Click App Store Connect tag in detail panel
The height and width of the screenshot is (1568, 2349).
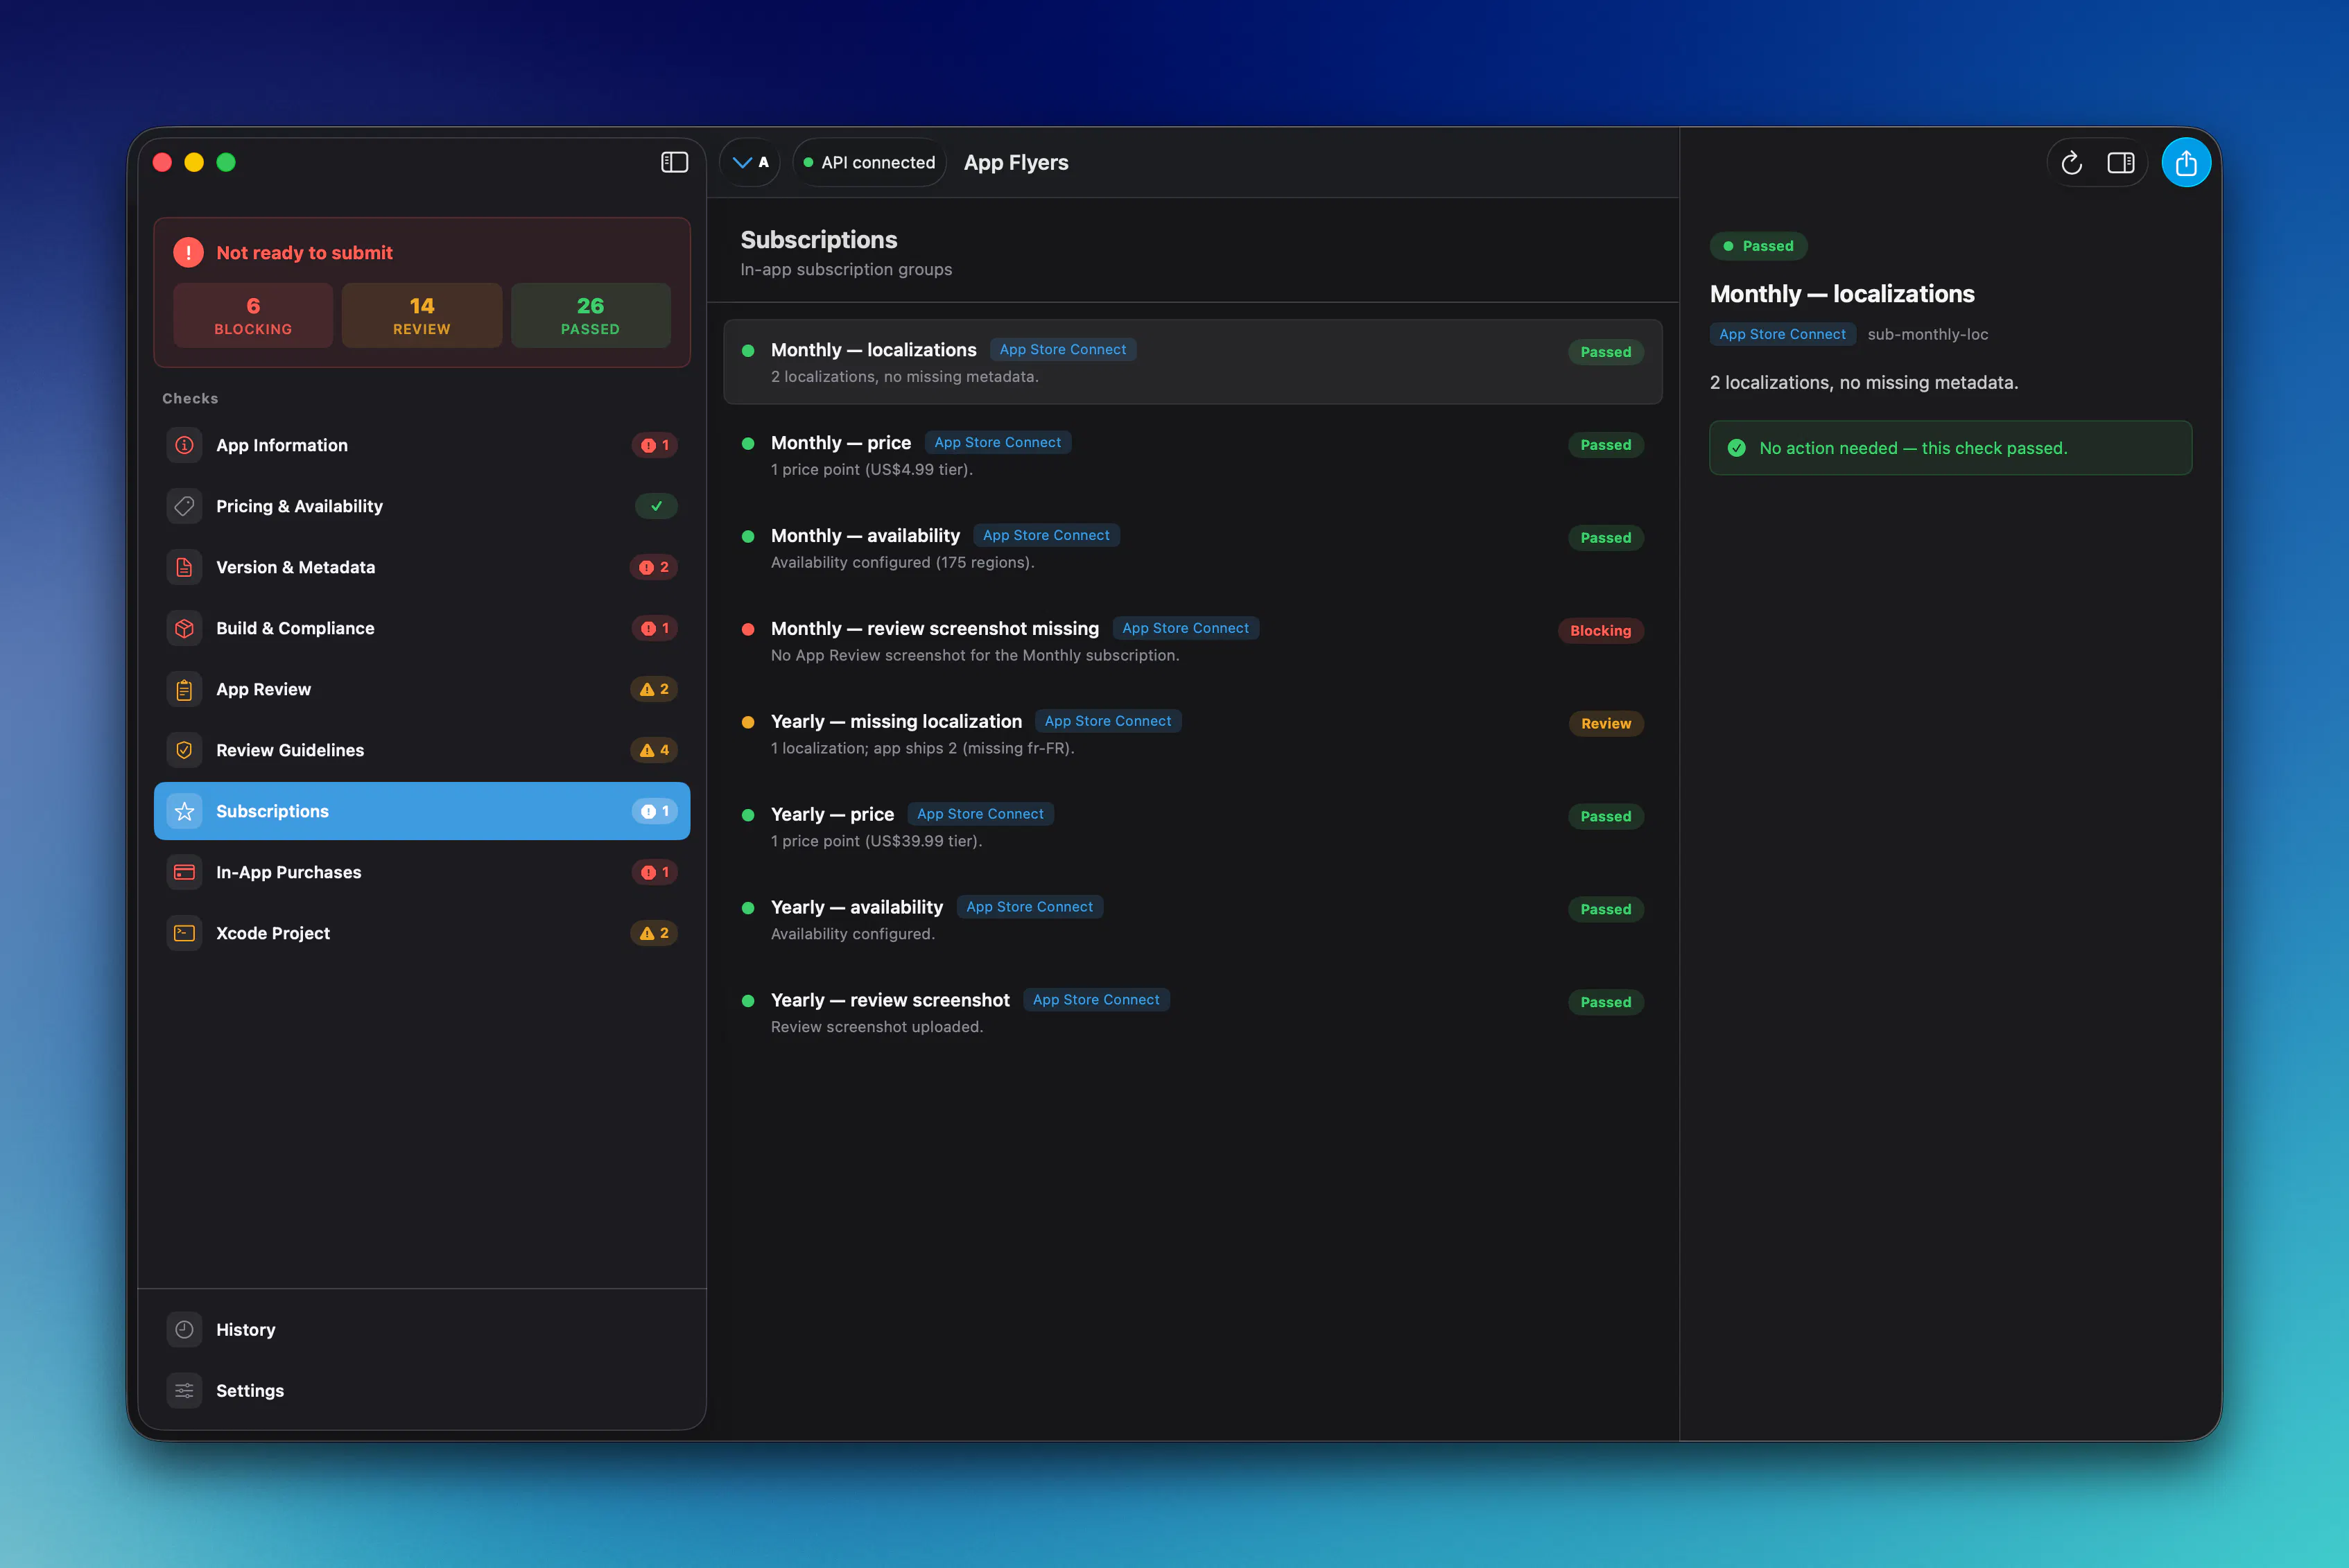(x=1782, y=334)
